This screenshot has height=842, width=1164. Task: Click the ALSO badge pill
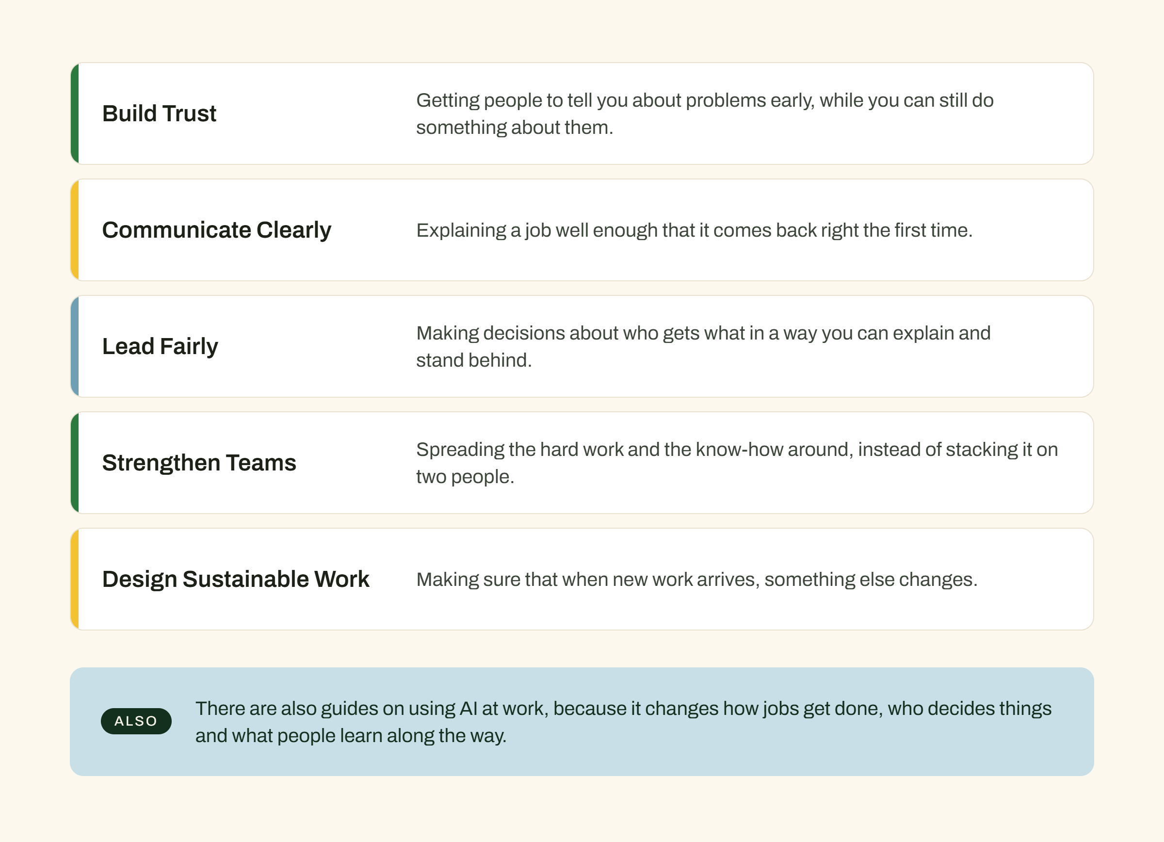pyautogui.click(x=136, y=721)
